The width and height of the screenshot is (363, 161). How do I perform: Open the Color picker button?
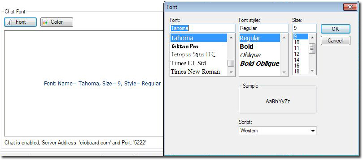pyautogui.click(x=57, y=22)
